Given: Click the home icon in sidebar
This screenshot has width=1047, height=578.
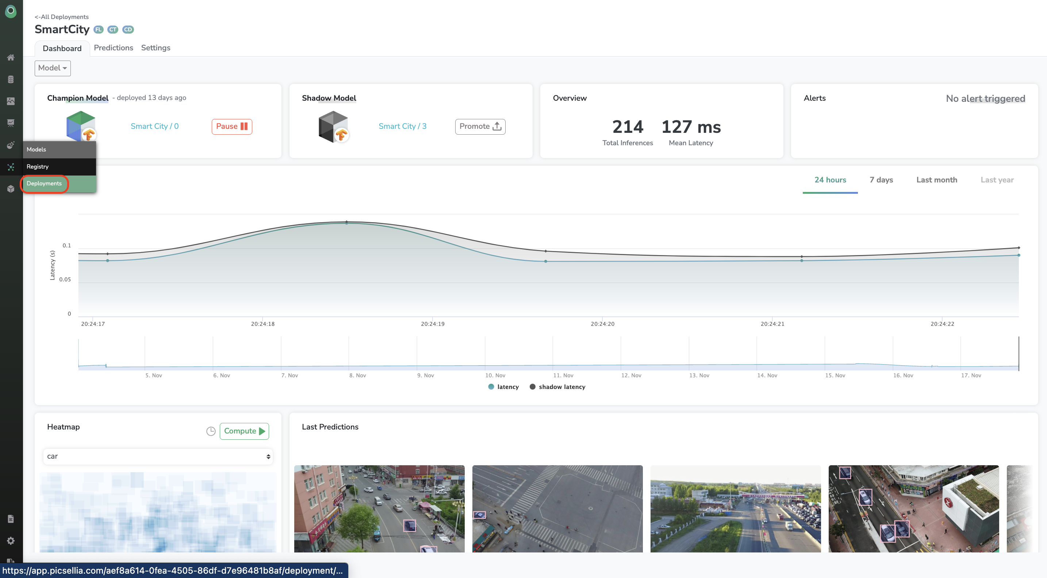Looking at the screenshot, I should (11, 57).
